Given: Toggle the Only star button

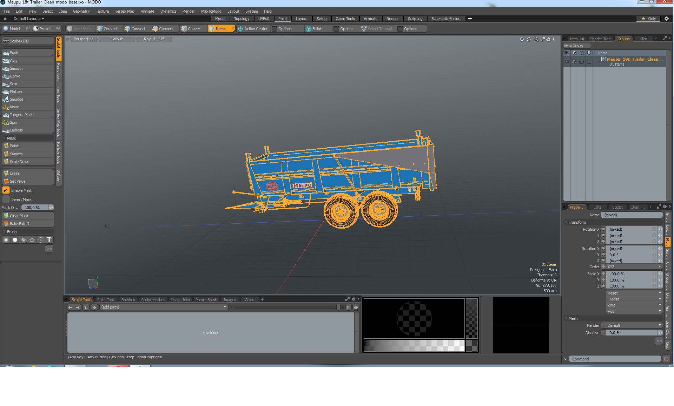Looking at the screenshot, I should pyautogui.click(x=648, y=19).
